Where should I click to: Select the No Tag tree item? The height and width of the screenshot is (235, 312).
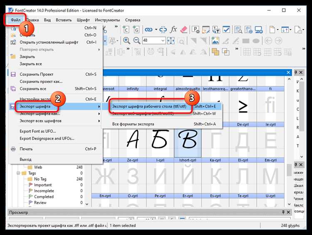[40, 179]
